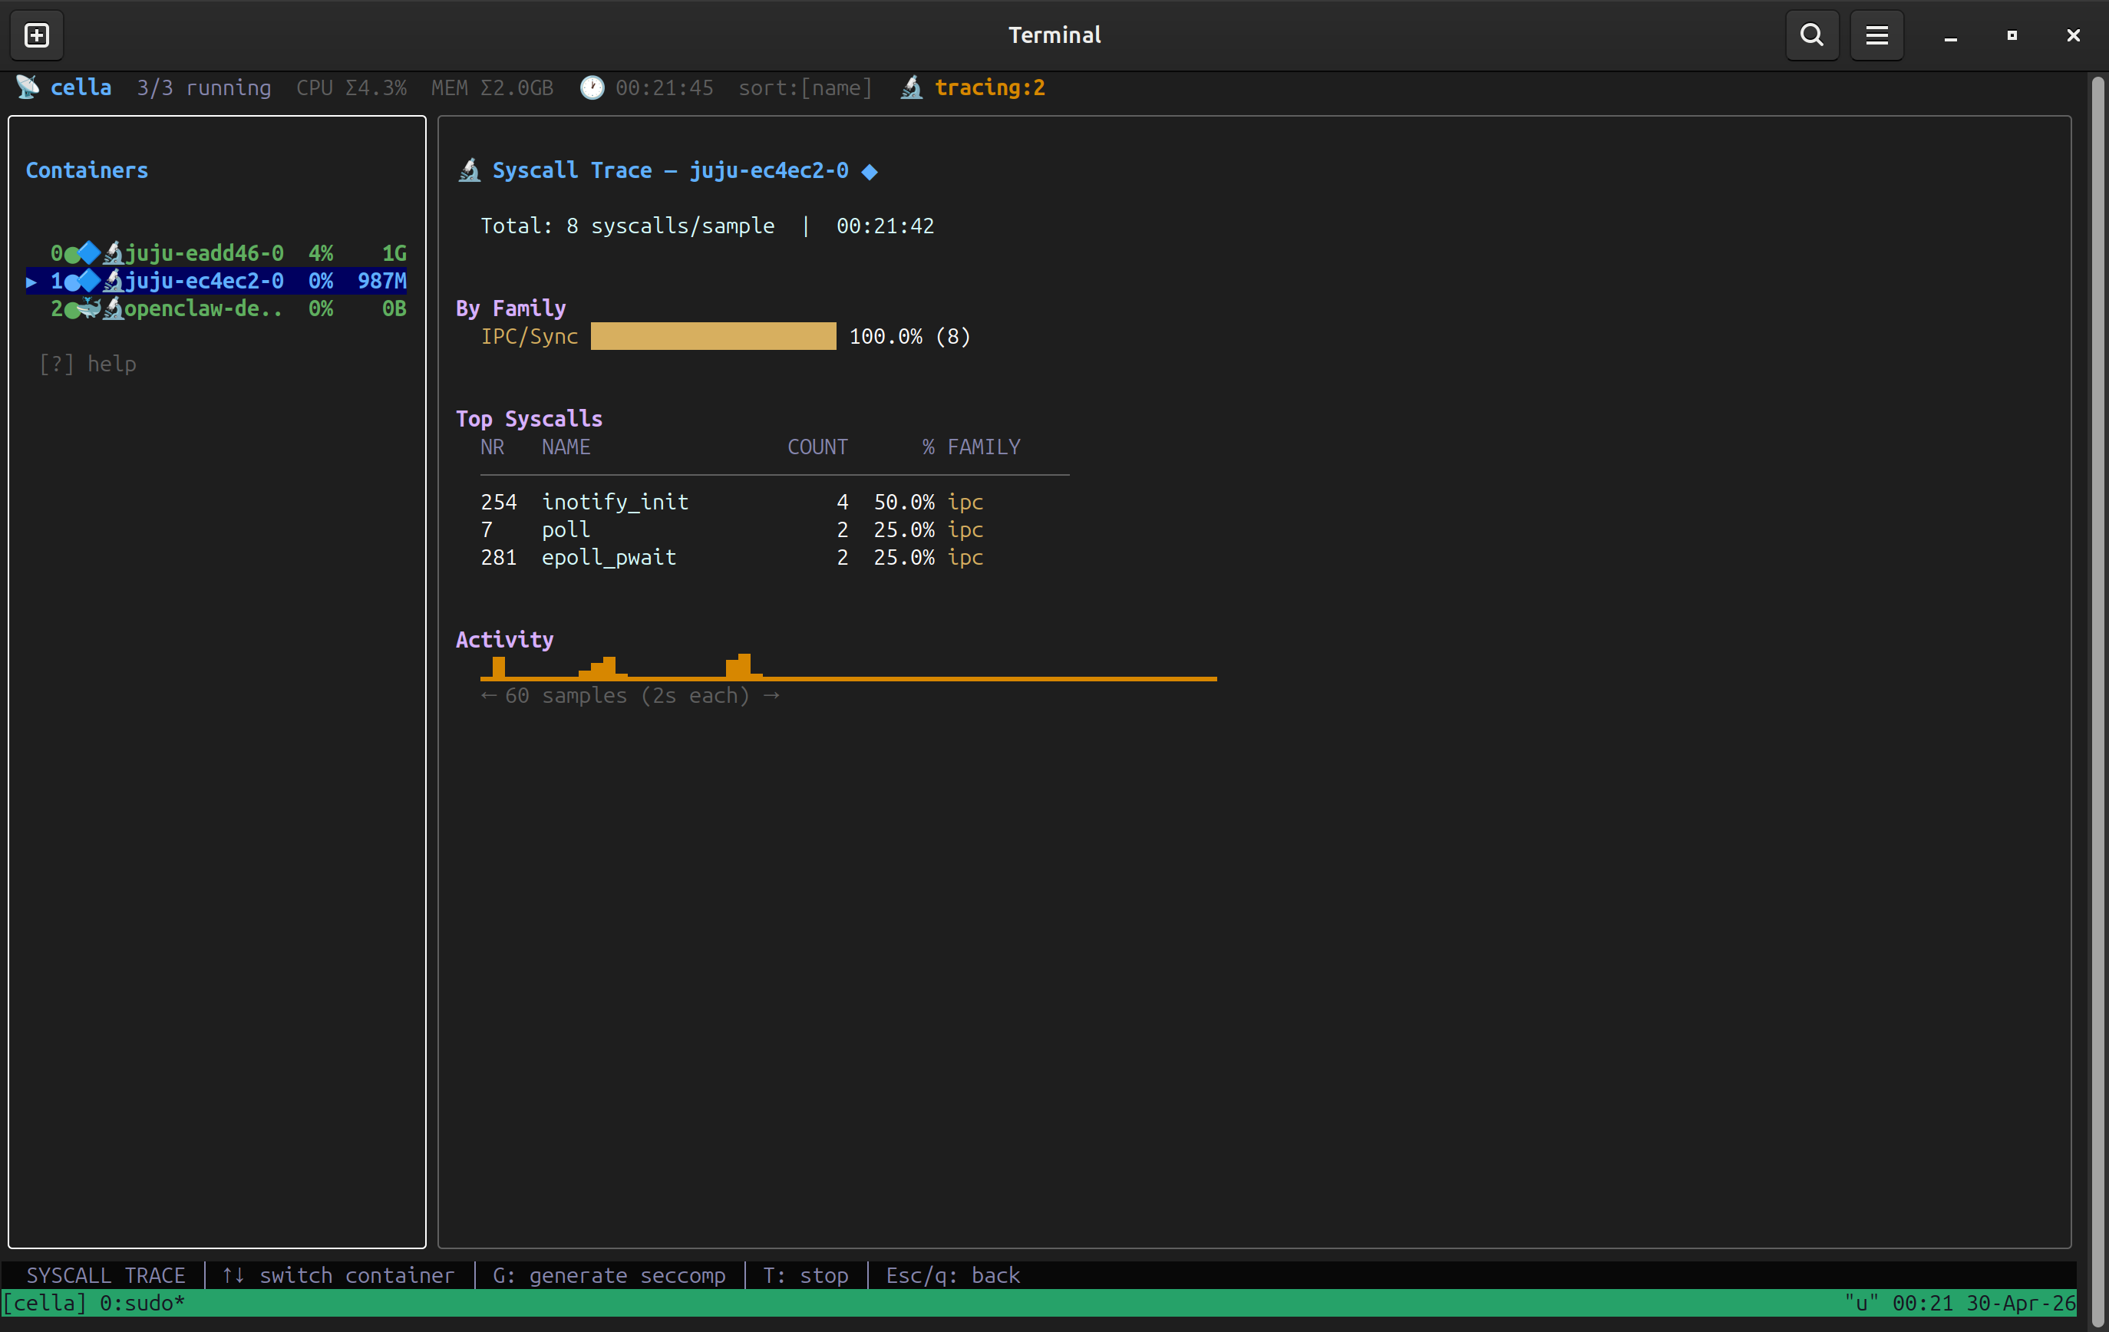This screenshot has width=2109, height=1332.
Task: Maximize the Terminal window
Action: [x=2011, y=35]
